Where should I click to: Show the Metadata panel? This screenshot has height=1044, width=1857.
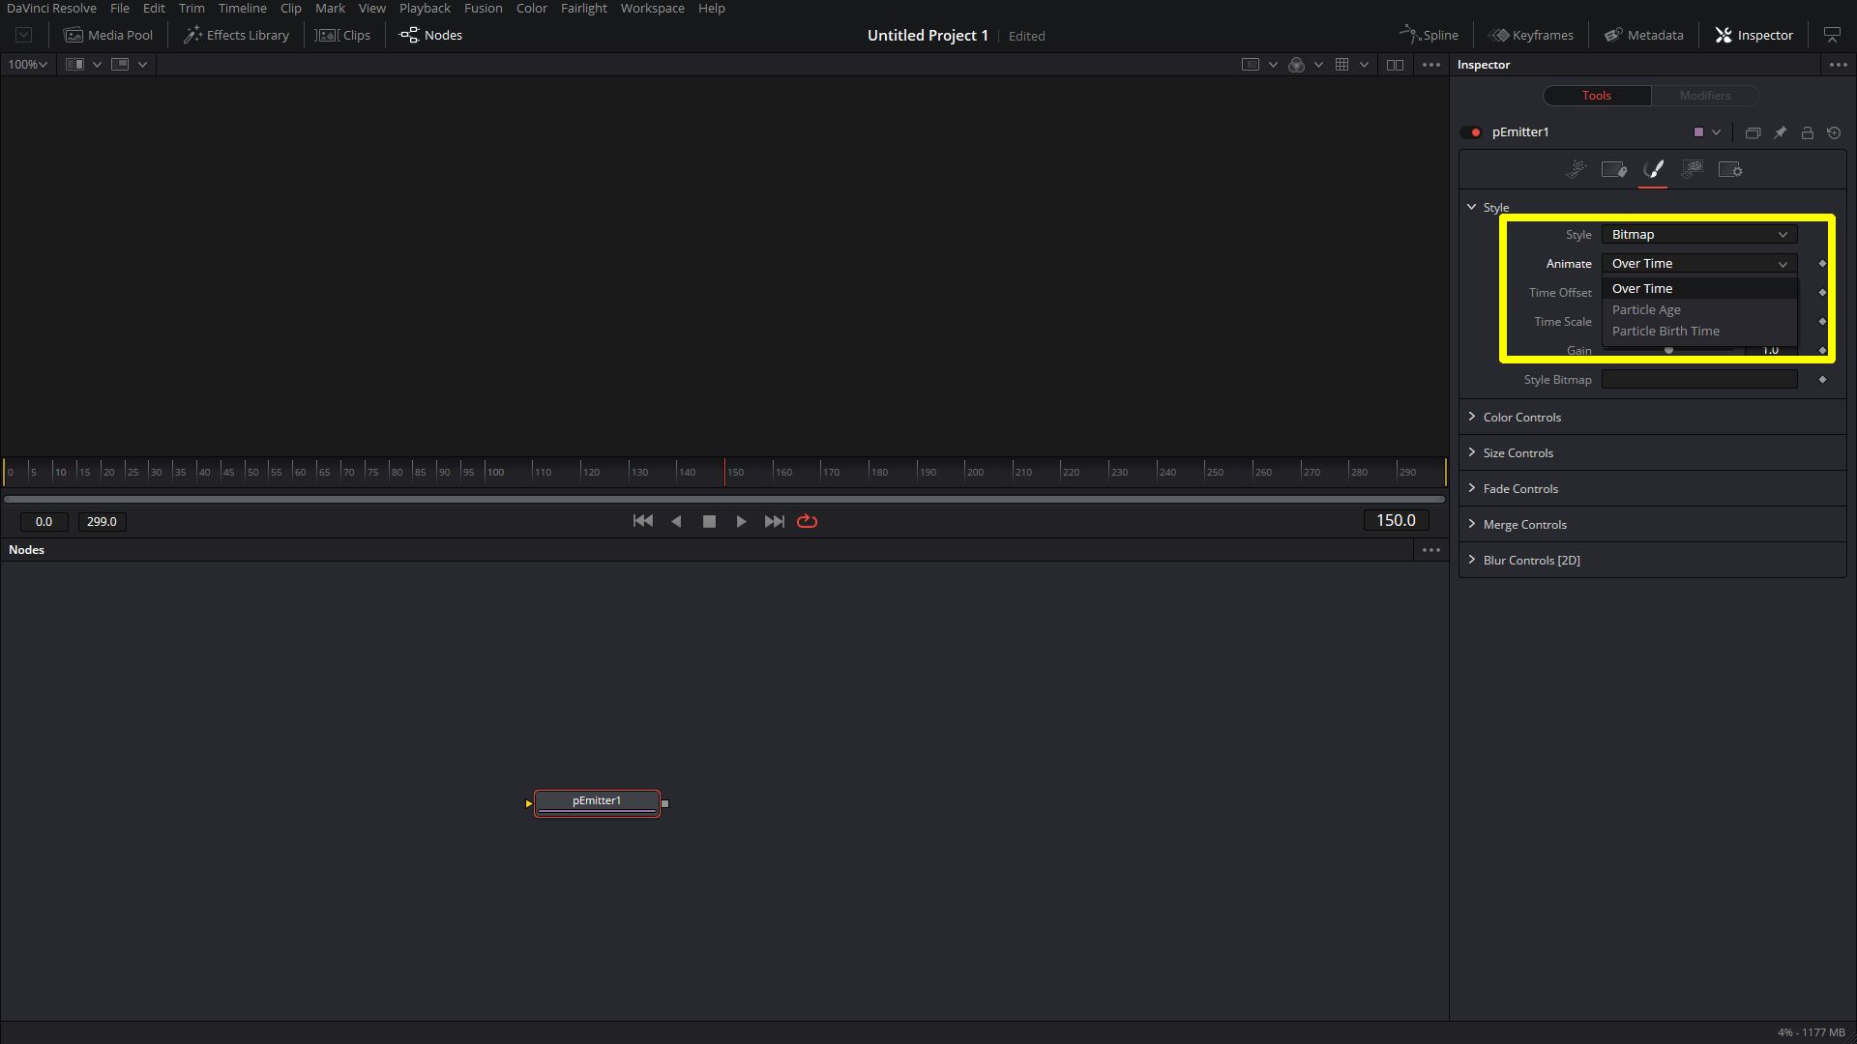(x=1644, y=35)
